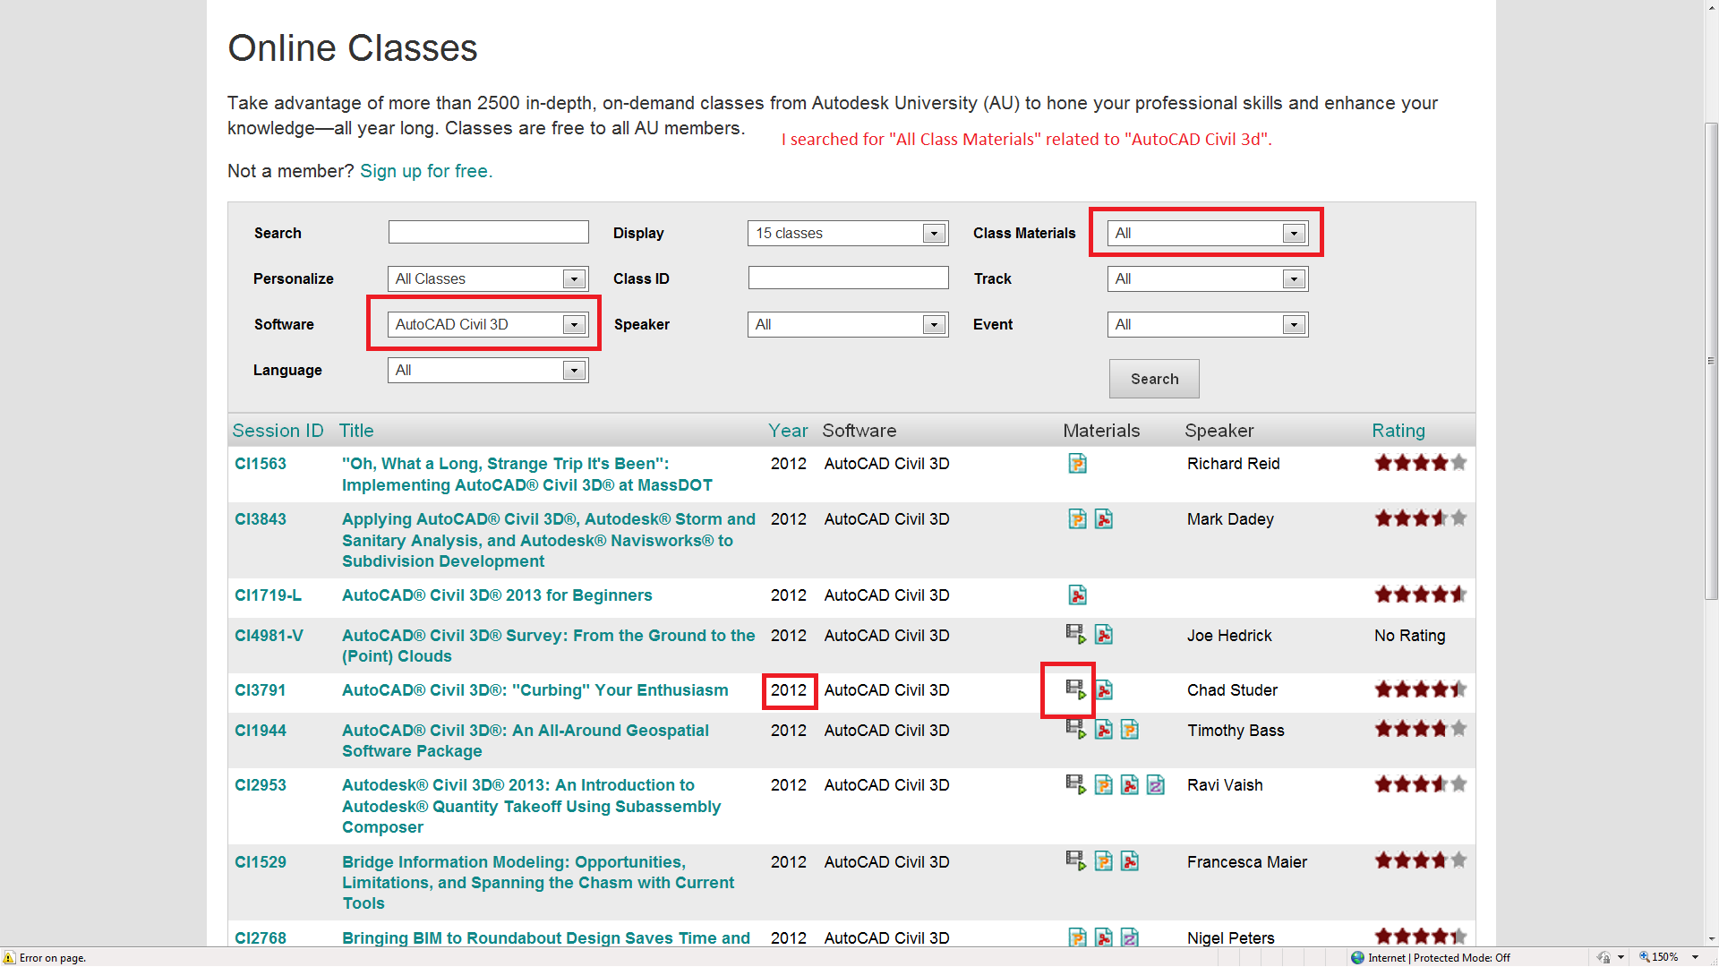Click the 150% zoom level icon

pyautogui.click(x=1645, y=957)
